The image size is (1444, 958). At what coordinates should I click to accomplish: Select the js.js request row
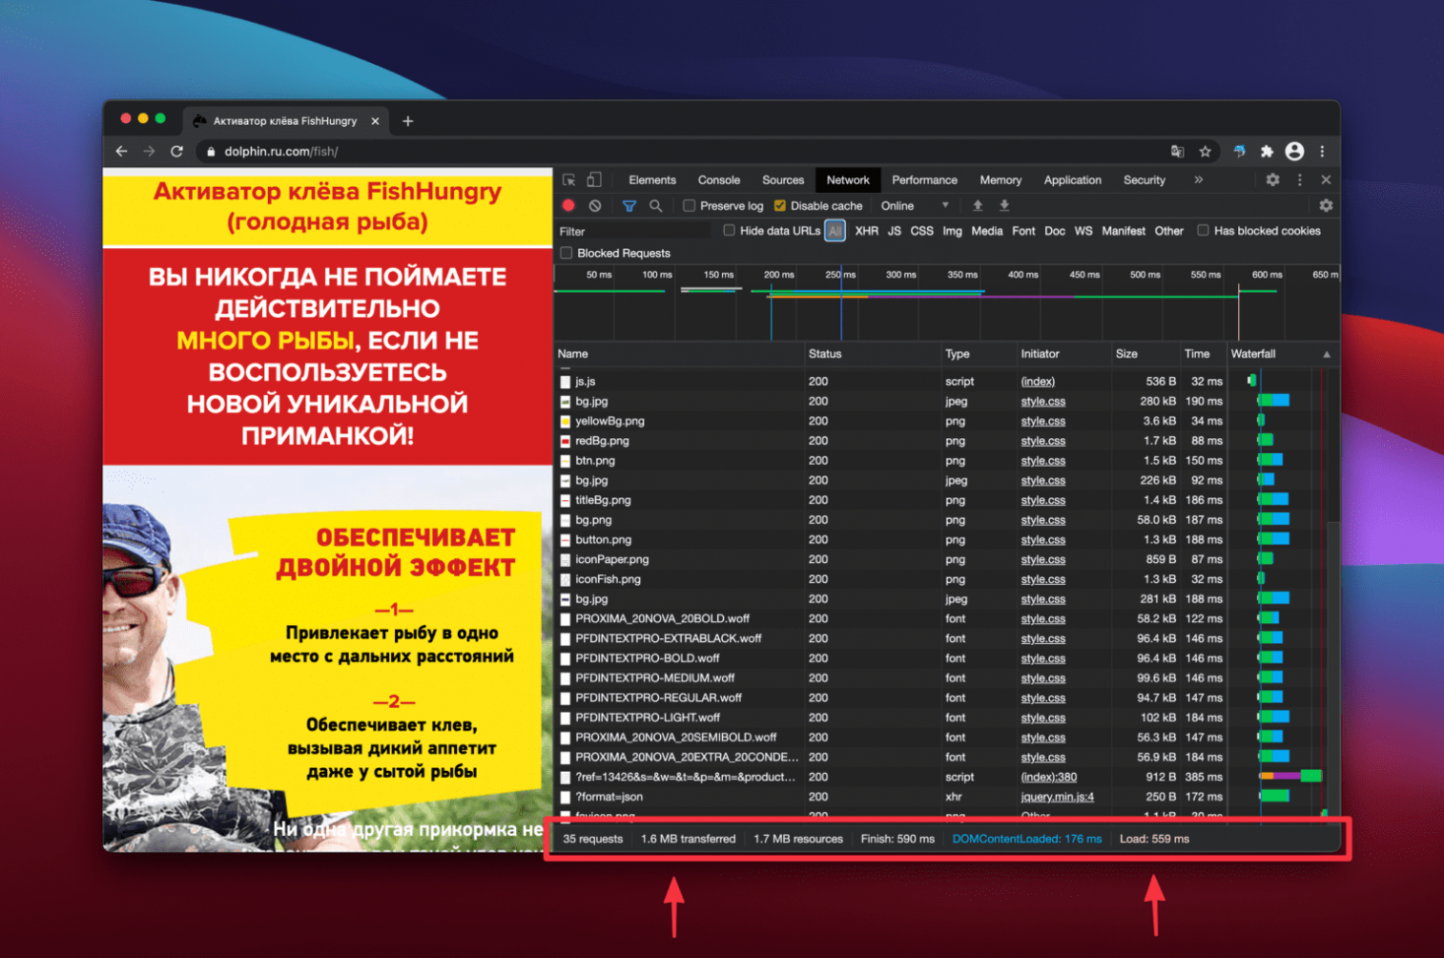pyautogui.click(x=946, y=381)
